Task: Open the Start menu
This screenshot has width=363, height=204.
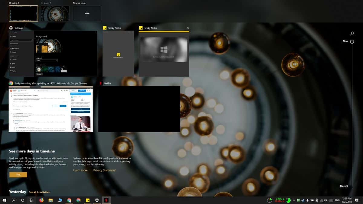Action: 5,200
